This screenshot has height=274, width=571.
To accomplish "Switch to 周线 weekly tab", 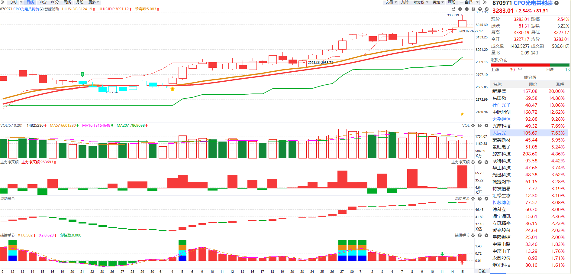I will click(67, 2).
